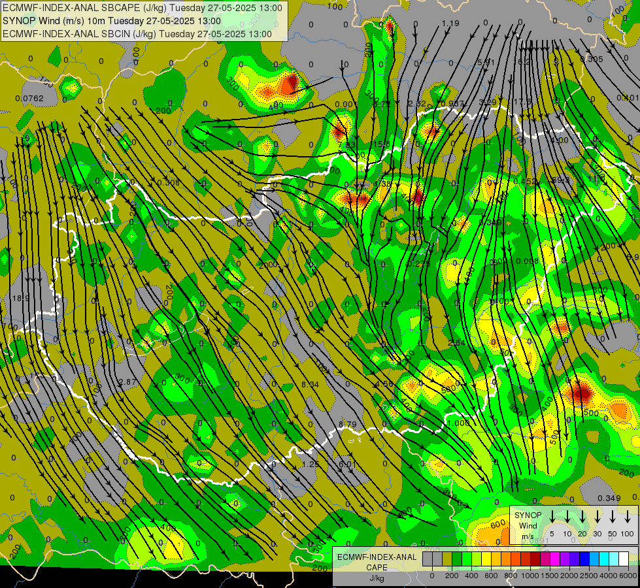Click the 2500 tick on the CAPE scale
The width and height of the screenshot is (640, 588).
point(589,576)
